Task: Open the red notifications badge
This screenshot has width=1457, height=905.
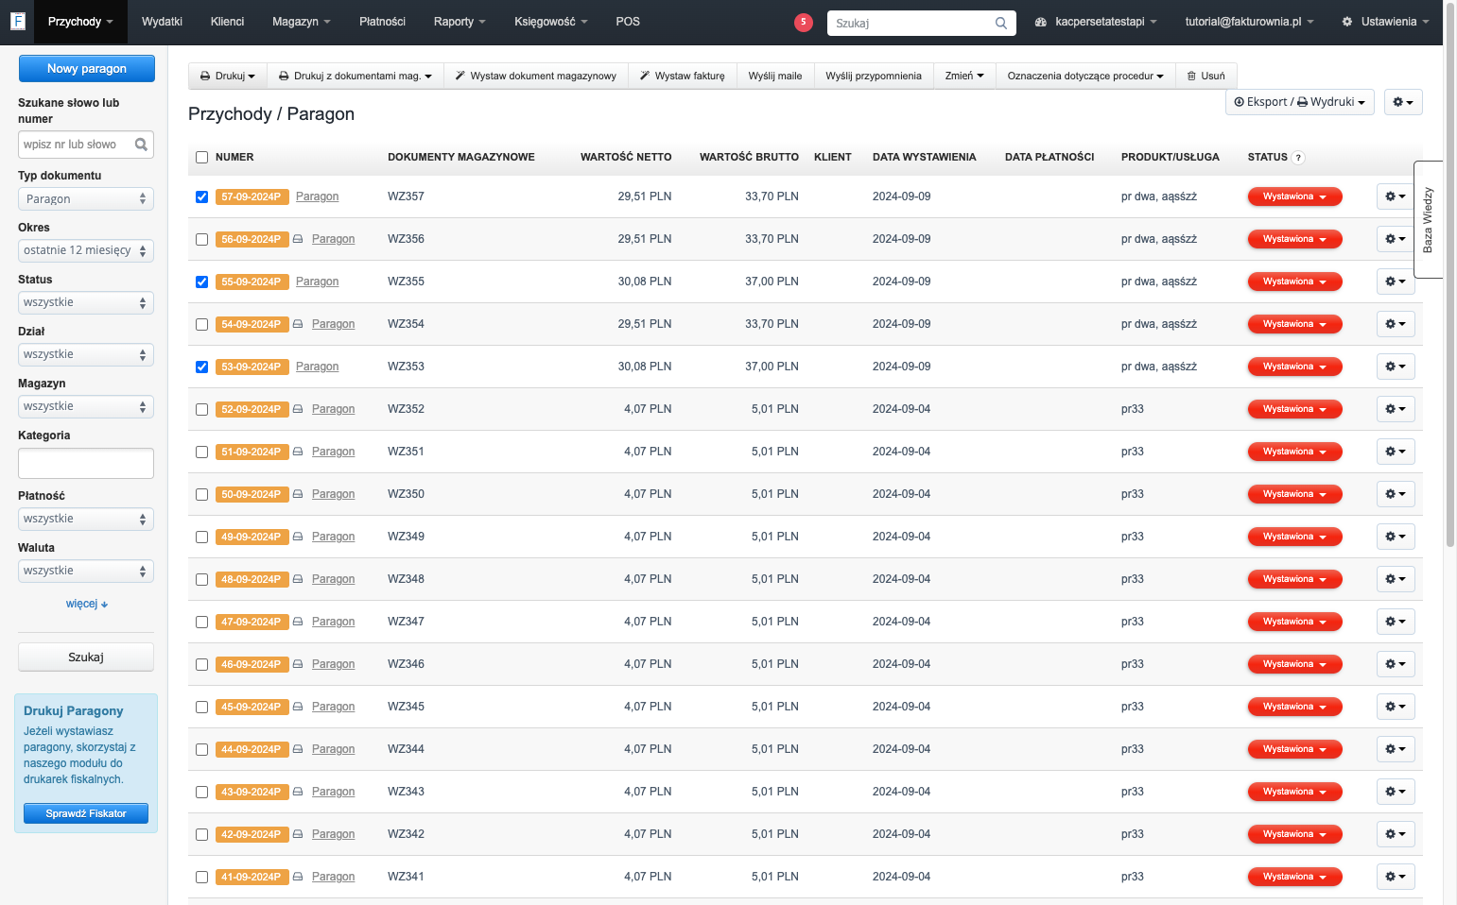Action: (x=804, y=22)
